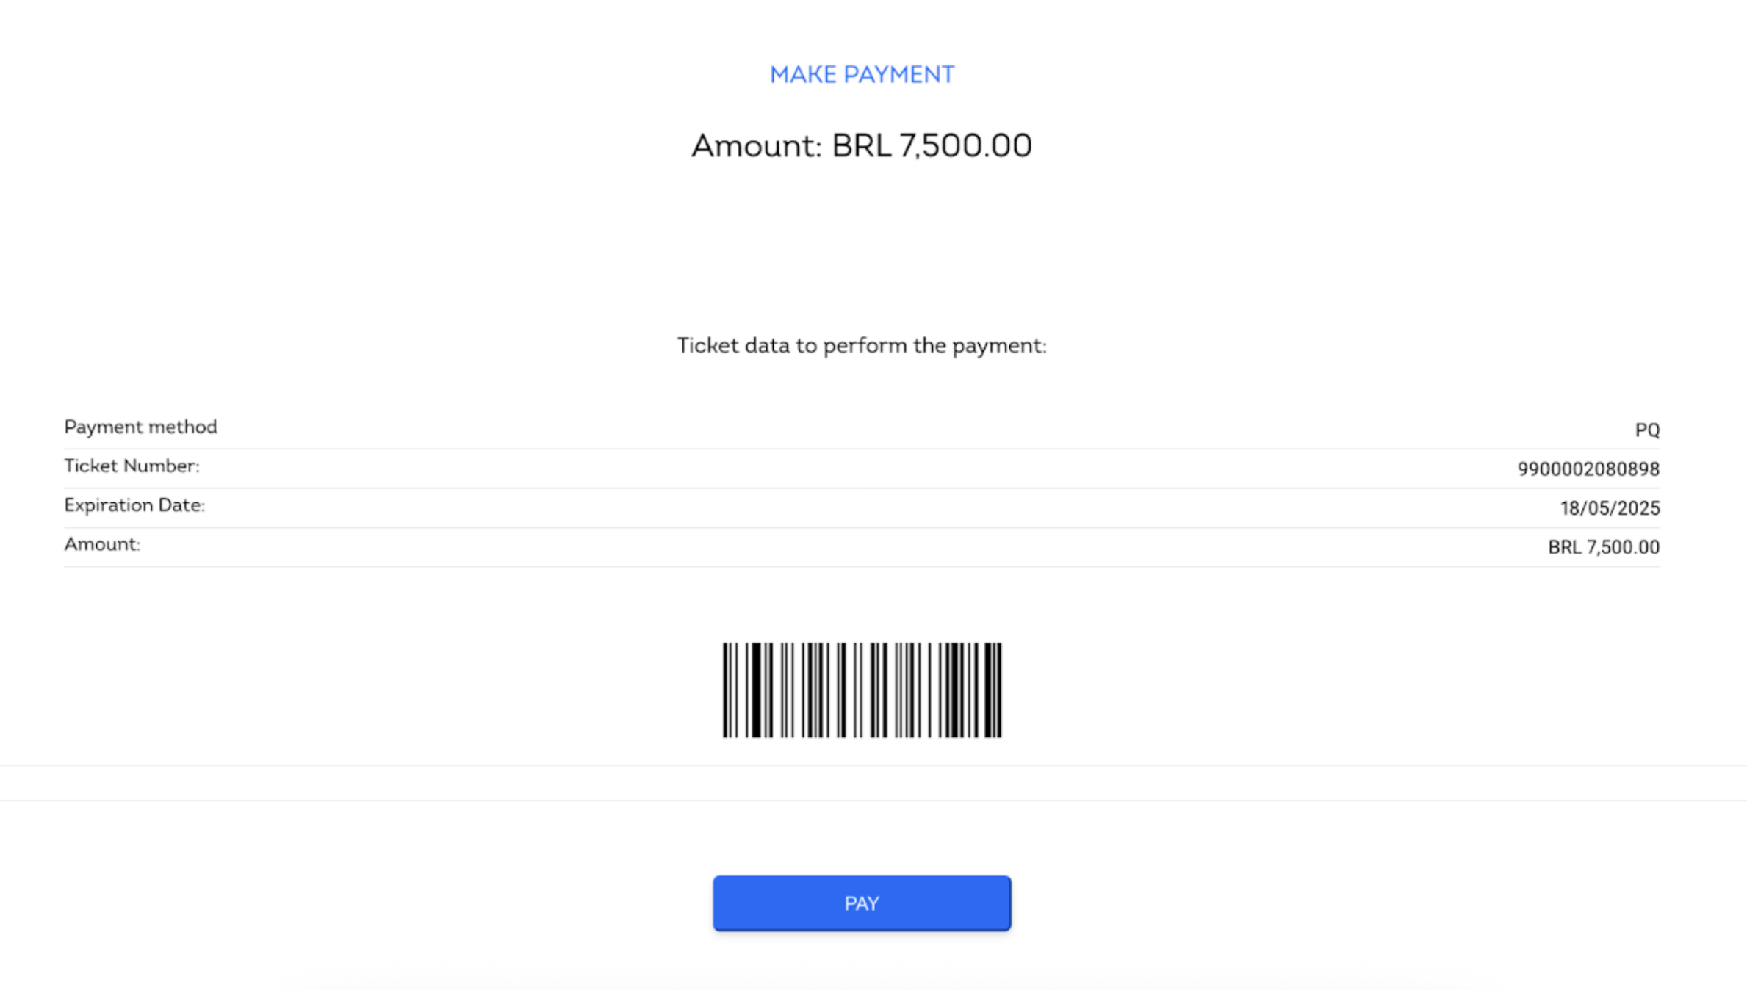
Task: Click the expiration date 18/05/2025
Action: (x=1610, y=508)
